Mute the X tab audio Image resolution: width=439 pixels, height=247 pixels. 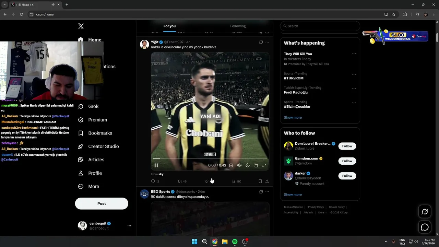tap(53, 5)
